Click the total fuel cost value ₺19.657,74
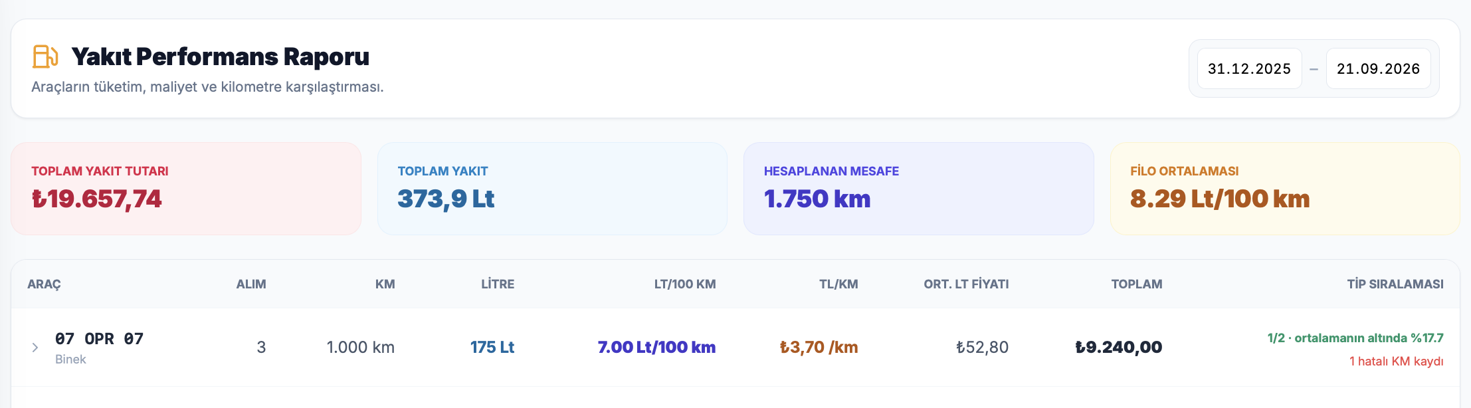 click(97, 199)
